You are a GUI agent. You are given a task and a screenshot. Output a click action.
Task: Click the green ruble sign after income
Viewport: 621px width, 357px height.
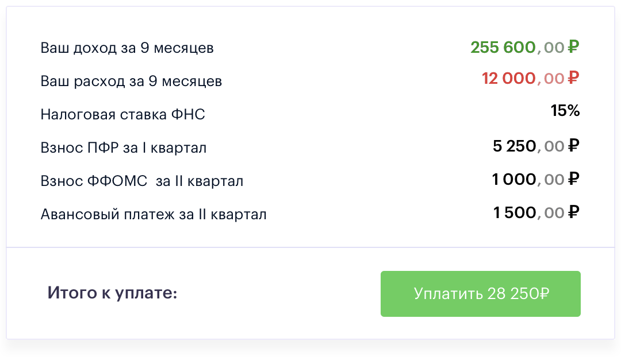point(573,46)
